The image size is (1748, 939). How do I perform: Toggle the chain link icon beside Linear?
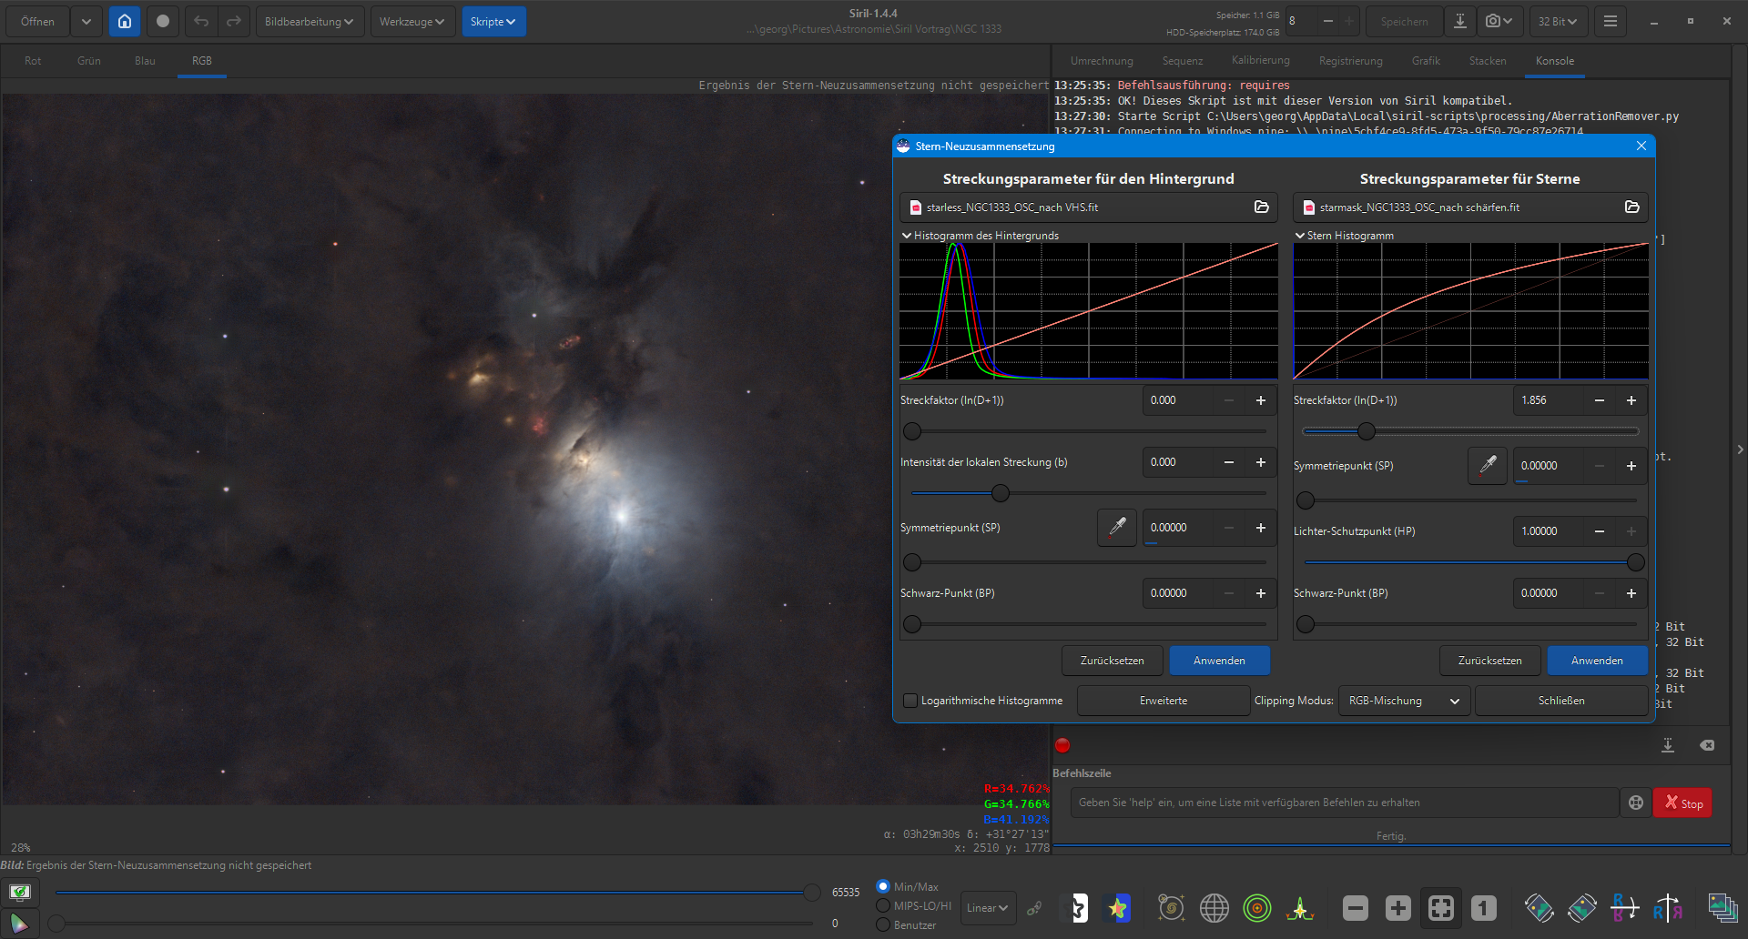click(1035, 908)
